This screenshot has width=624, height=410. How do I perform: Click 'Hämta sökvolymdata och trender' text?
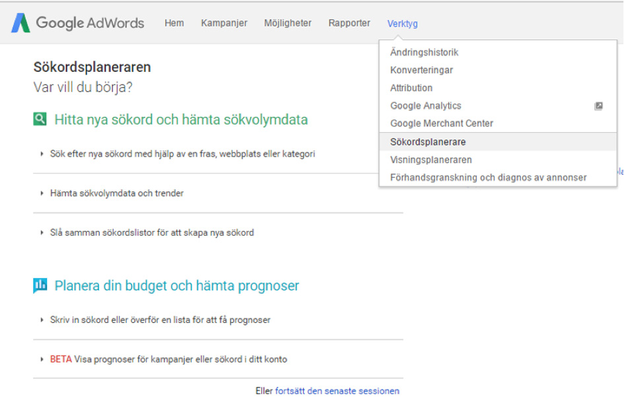(117, 193)
